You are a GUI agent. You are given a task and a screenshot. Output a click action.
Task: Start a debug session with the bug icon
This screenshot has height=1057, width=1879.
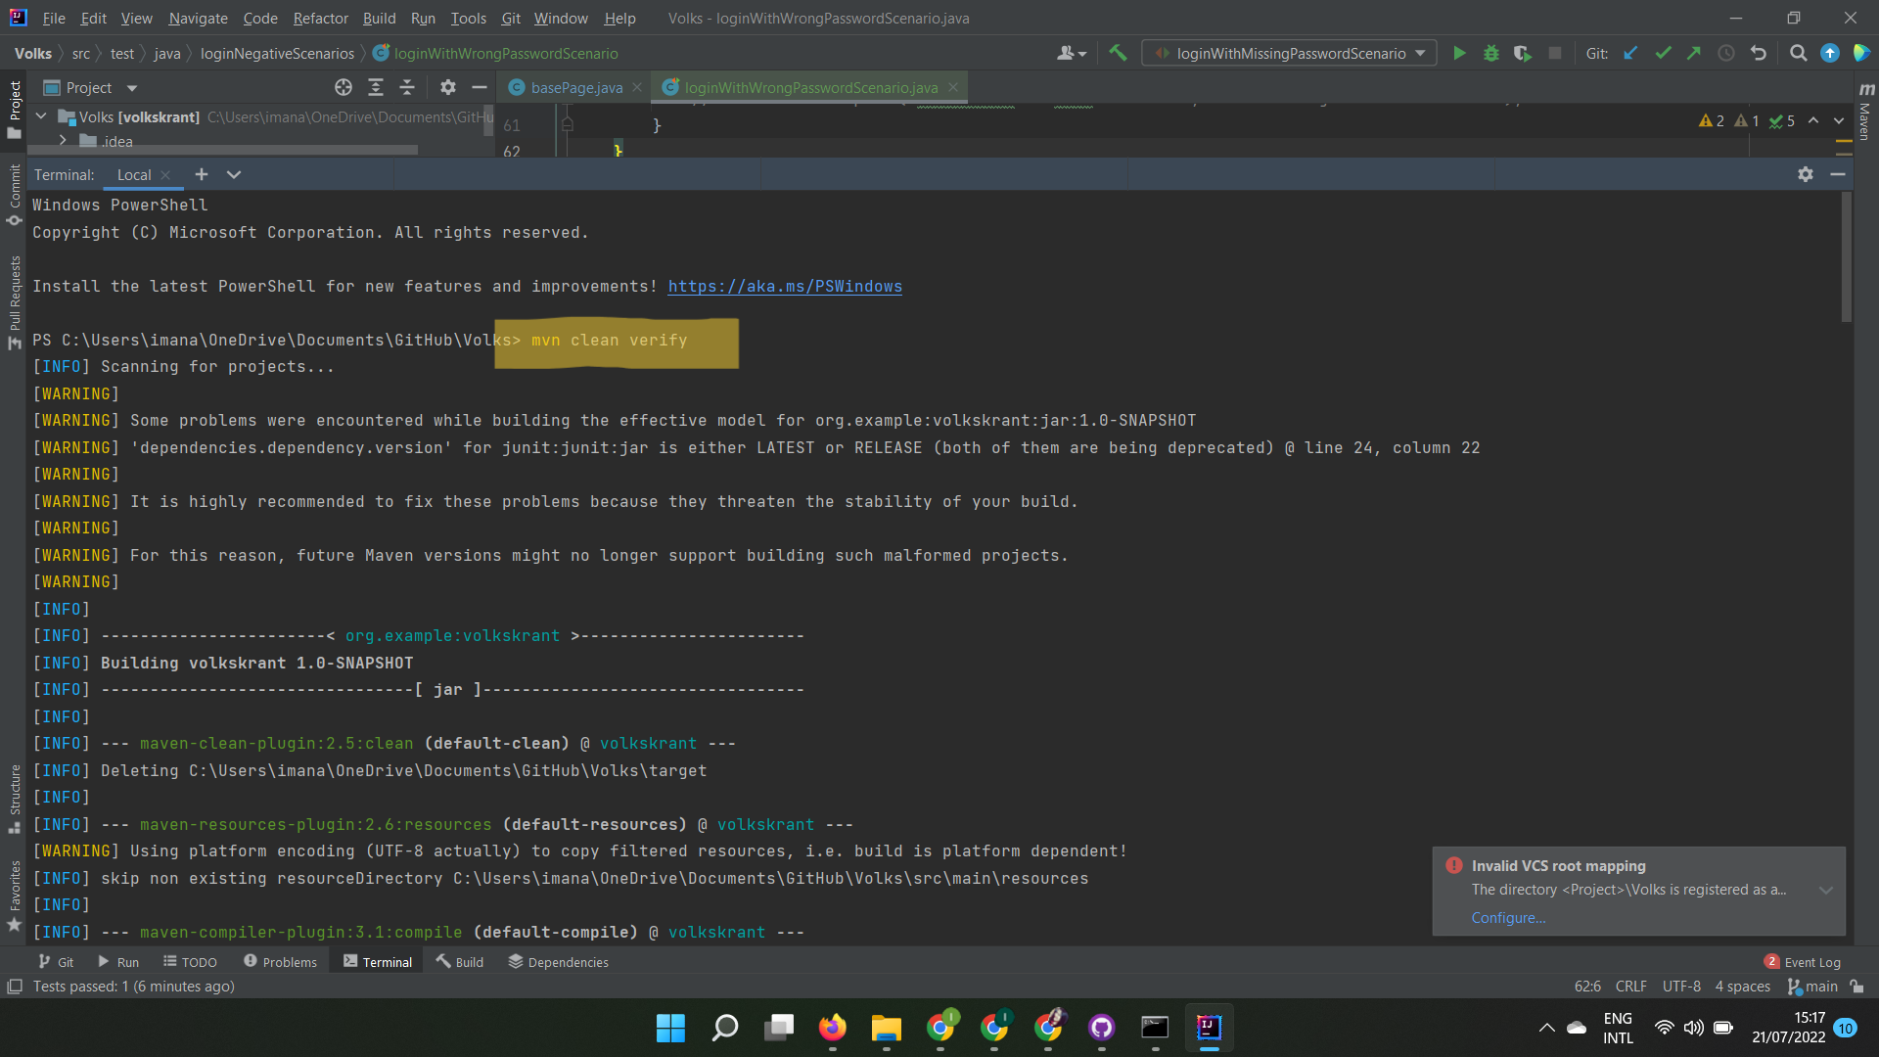coord(1491,53)
